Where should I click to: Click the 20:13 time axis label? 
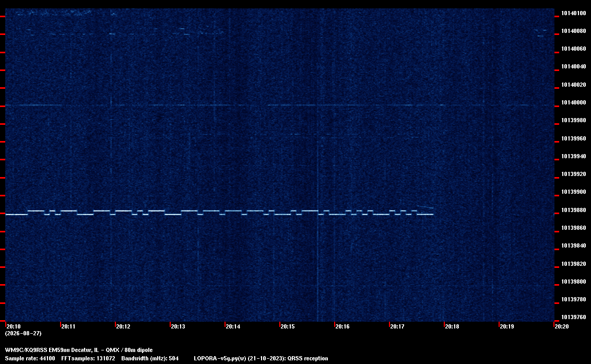178,326
